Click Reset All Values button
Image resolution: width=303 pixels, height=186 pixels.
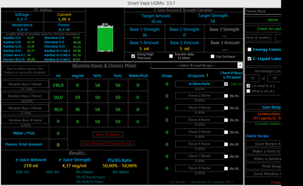pos(107,135)
